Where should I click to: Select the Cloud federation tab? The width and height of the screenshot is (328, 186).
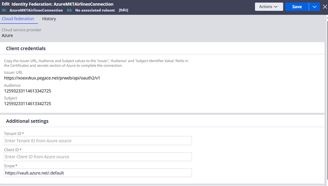17,19
